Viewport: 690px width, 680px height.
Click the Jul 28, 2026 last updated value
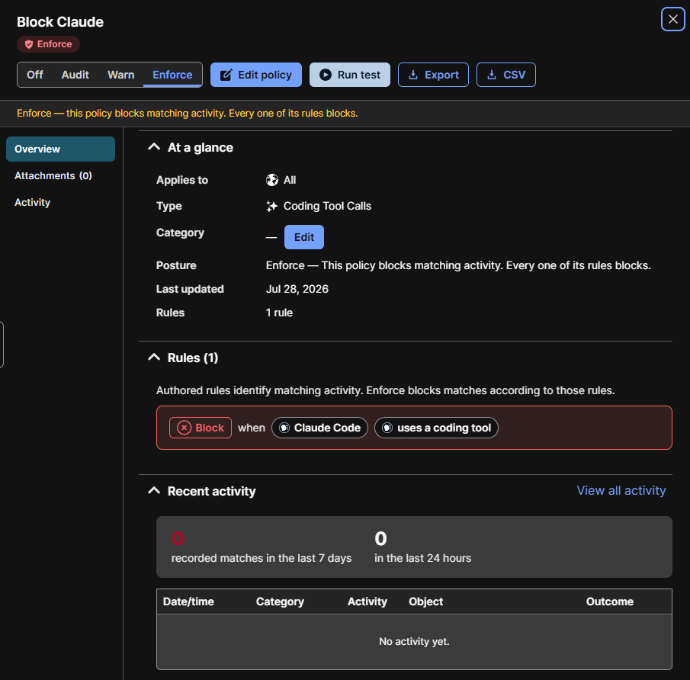click(297, 289)
